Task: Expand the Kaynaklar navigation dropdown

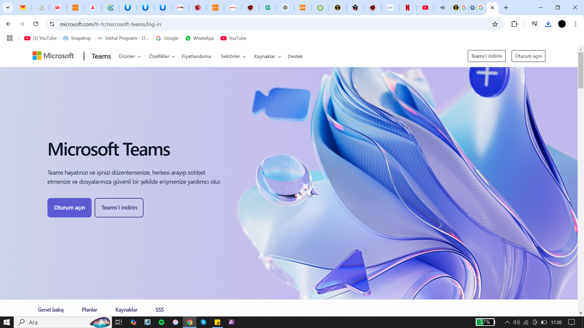Action: [267, 56]
